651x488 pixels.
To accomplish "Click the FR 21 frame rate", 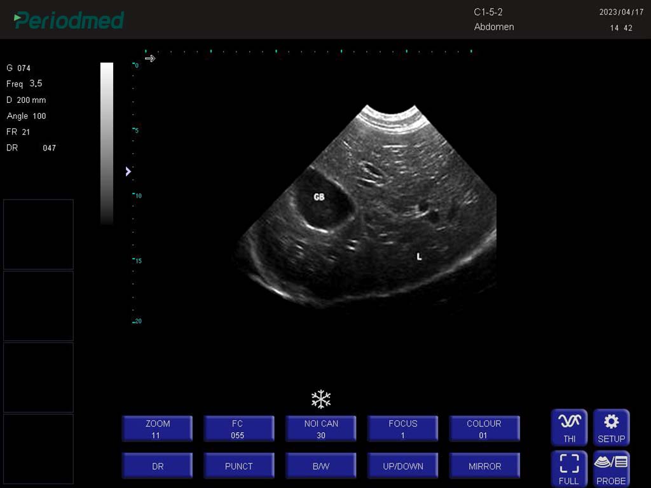I will [18, 132].
